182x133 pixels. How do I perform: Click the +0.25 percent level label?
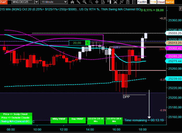[x=163, y=19]
